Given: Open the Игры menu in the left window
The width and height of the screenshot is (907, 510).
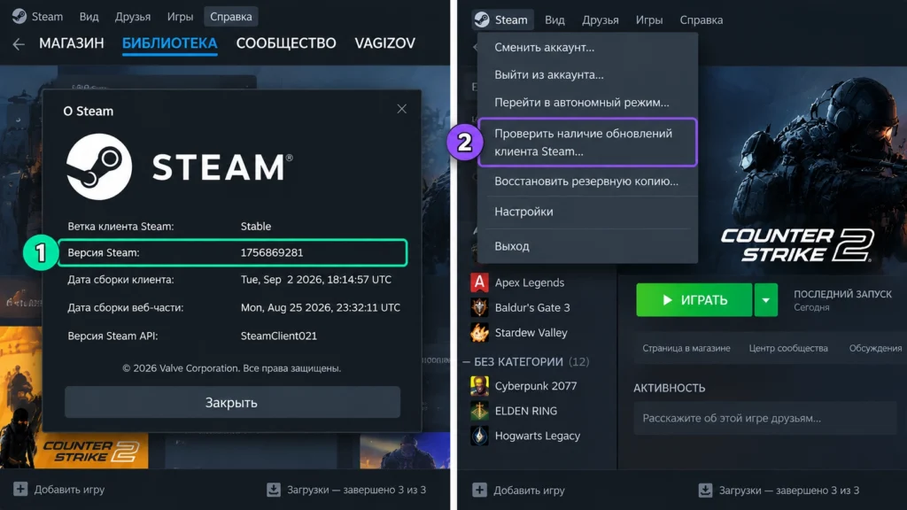Looking at the screenshot, I should [x=180, y=17].
